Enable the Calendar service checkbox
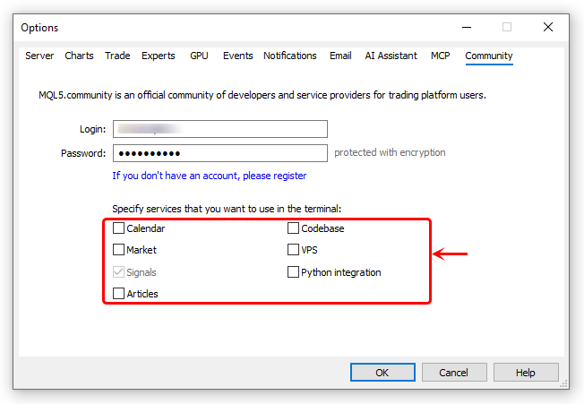This screenshot has height=404, width=584. pos(118,228)
